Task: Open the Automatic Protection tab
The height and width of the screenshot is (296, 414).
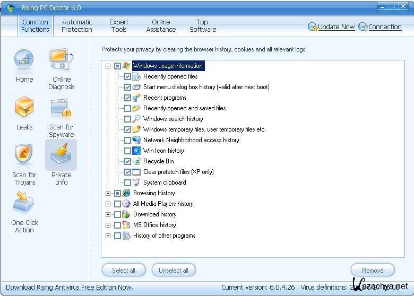Action: click(x=77, y=26)
